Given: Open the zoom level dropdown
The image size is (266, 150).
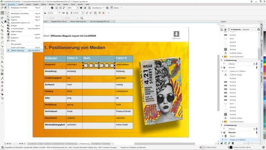Looking at the screenshot, I should point(78,8).
